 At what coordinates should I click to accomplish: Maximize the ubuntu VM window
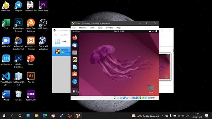(x=147, y=23)
